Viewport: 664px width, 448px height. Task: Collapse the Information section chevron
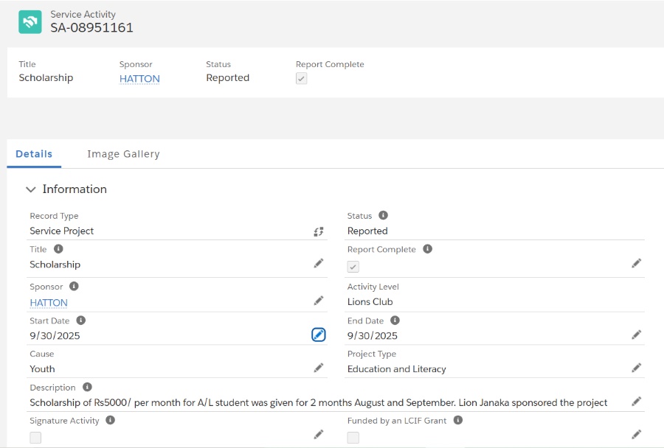(x=30, y=189)
